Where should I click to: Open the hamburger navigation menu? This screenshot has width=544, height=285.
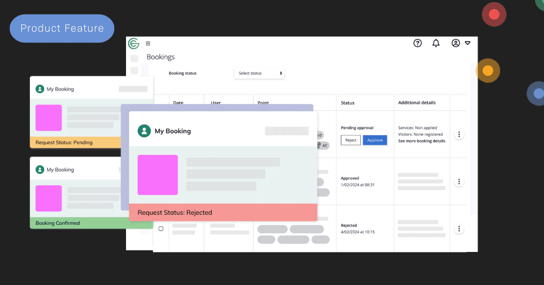(148, 43)
